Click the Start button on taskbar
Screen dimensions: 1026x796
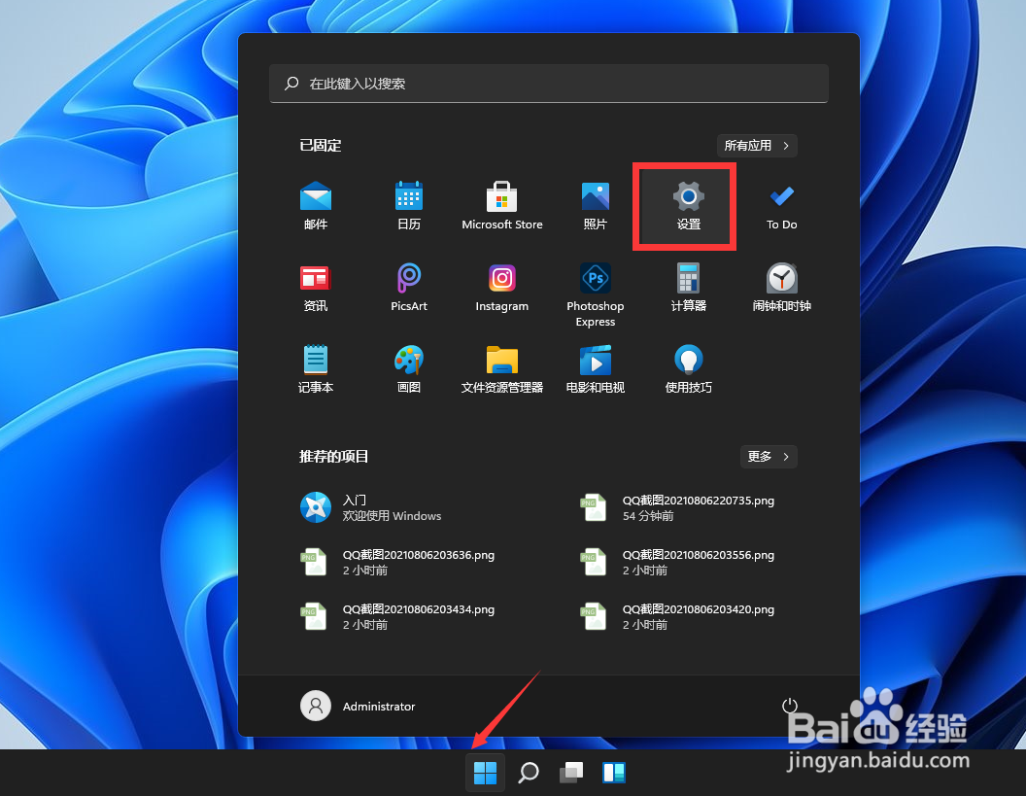(485, 773)
